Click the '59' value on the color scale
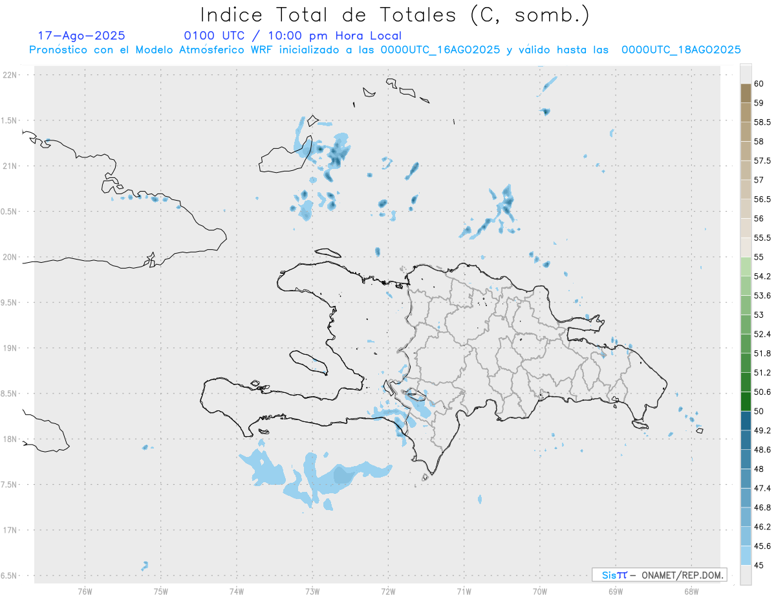 pyautogui.click(x=759, y=103)
